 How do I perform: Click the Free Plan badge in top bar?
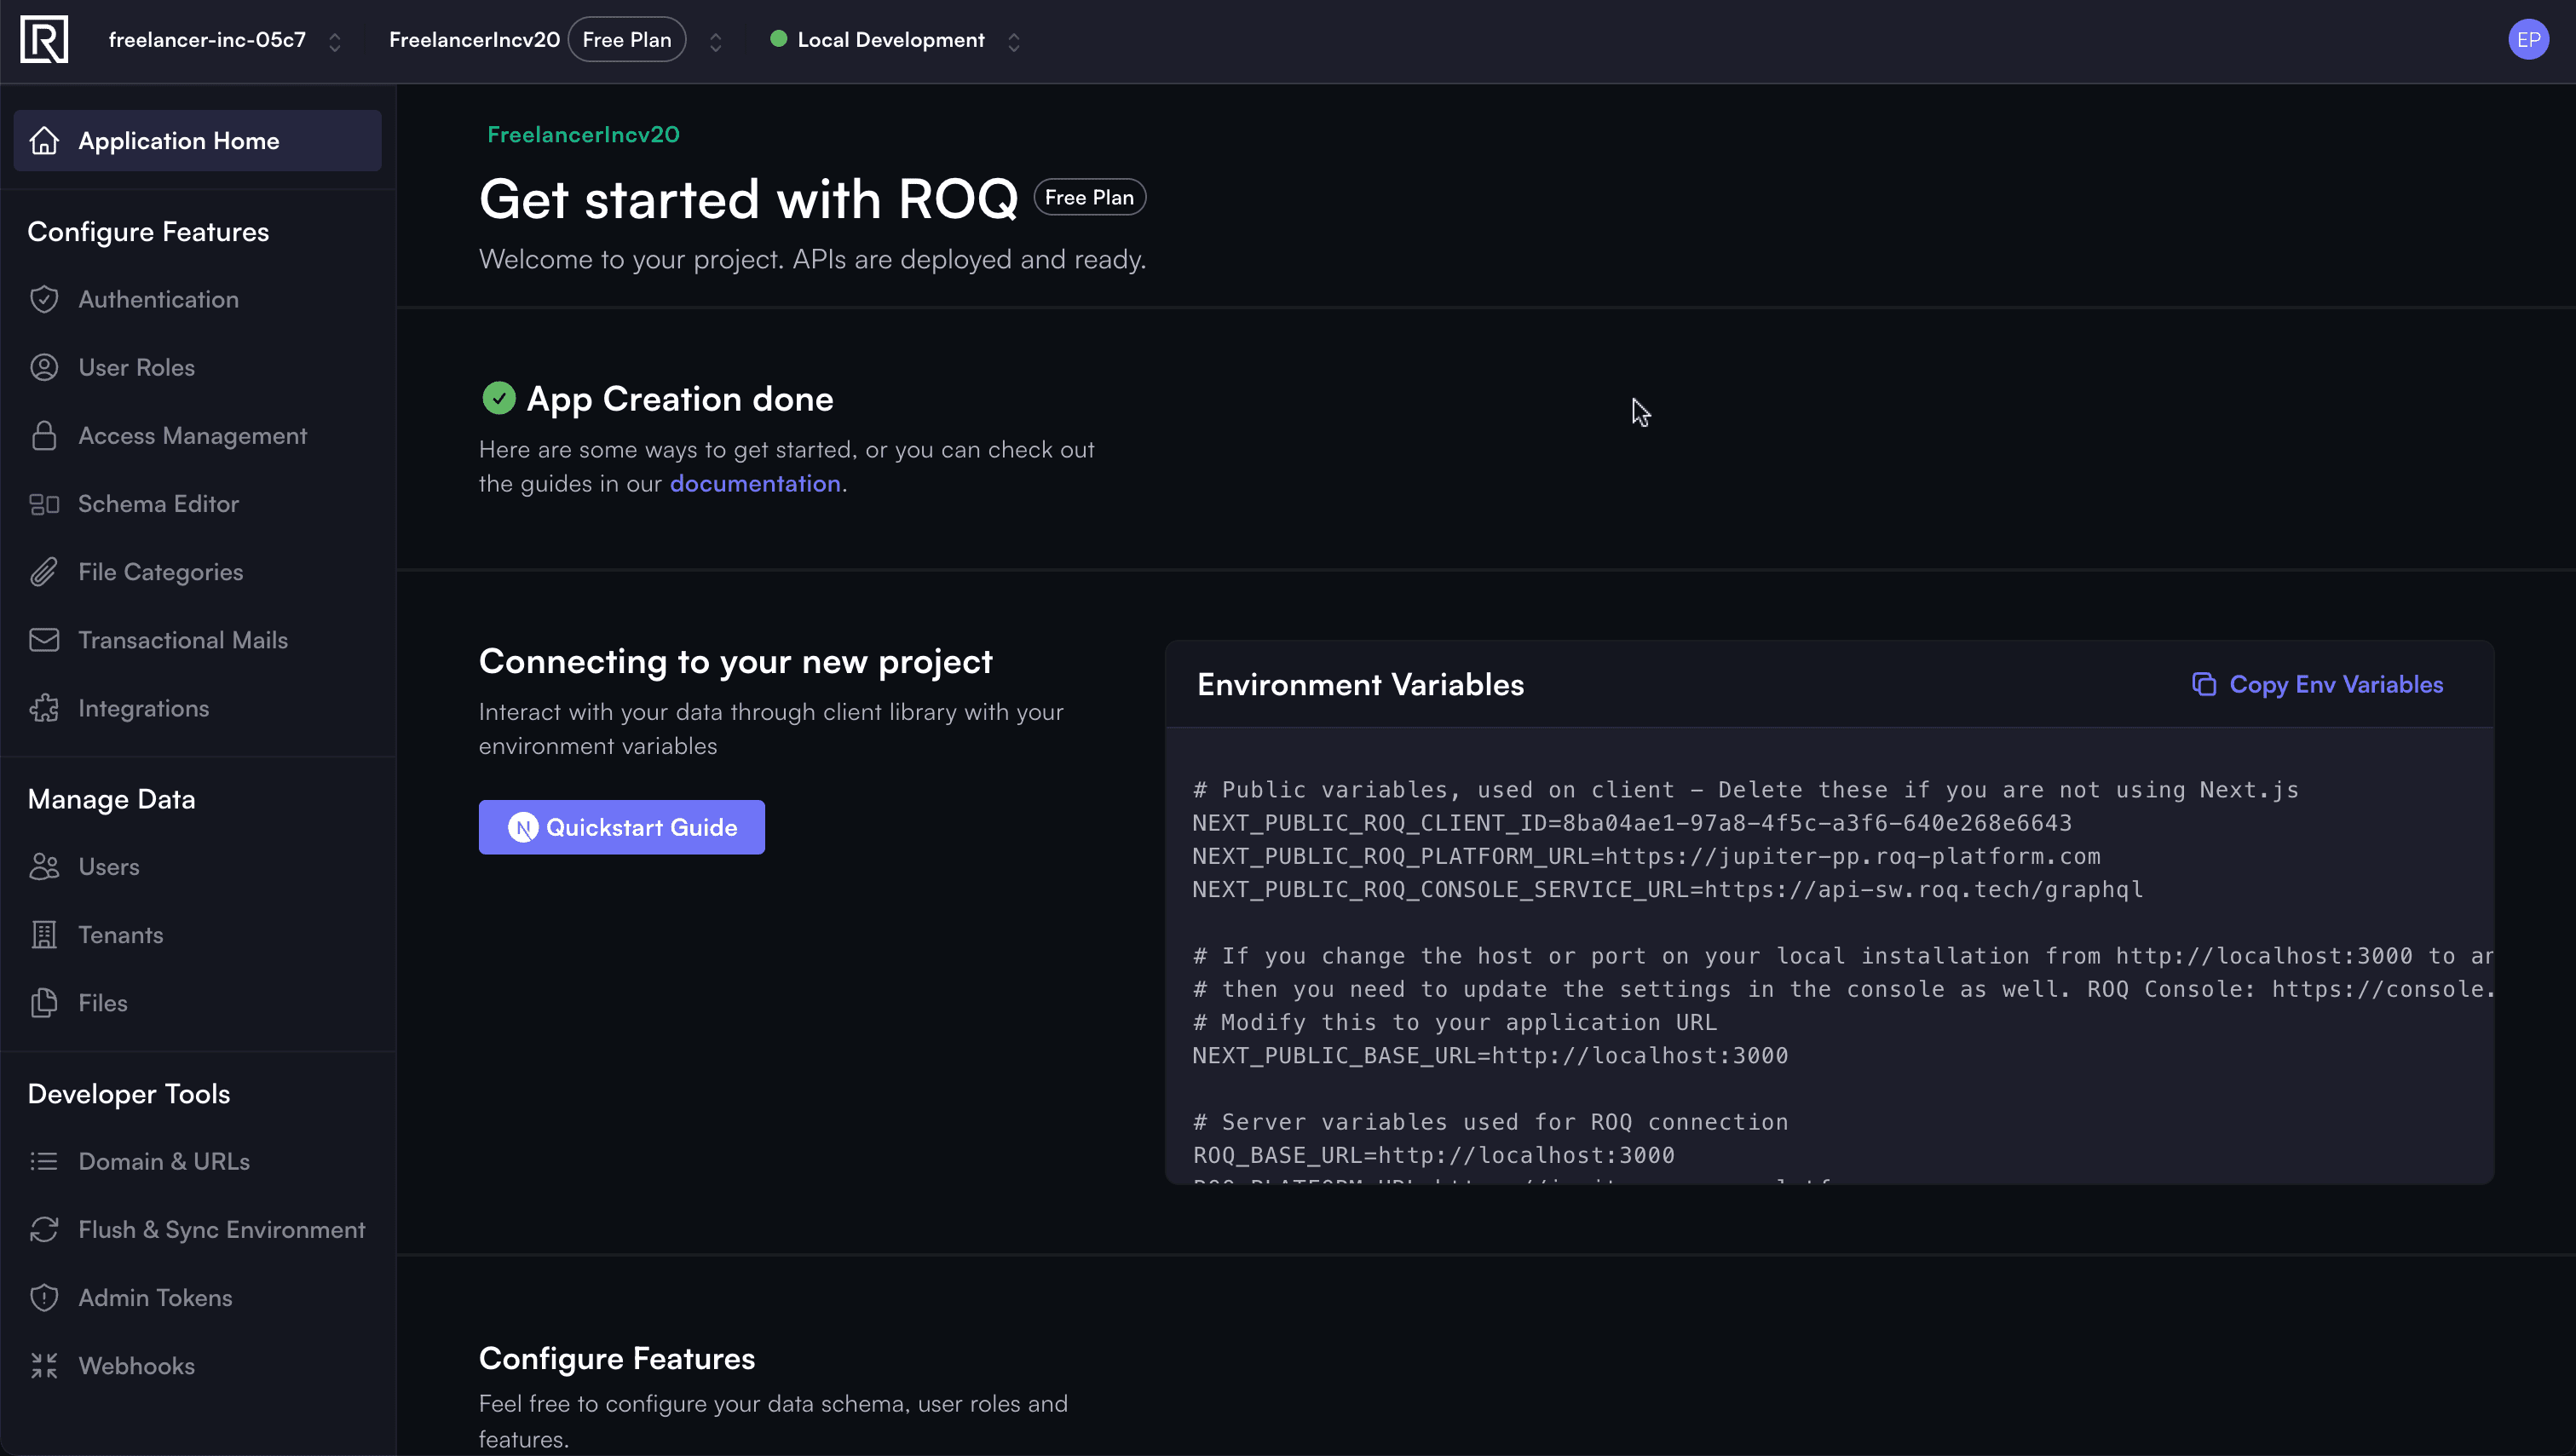627,40
